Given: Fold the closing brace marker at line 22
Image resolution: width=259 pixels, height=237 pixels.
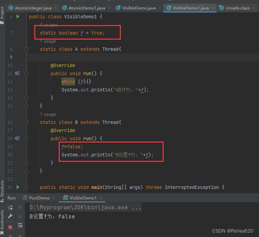Looking at the screenshot, I should pos(27,171).
